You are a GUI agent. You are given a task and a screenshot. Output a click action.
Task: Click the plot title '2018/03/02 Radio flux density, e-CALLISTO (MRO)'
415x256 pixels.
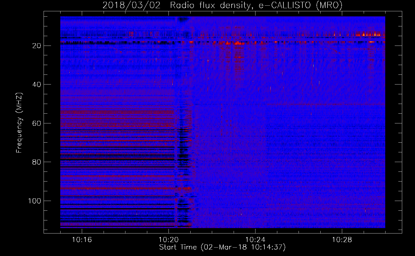coord(222,5)
